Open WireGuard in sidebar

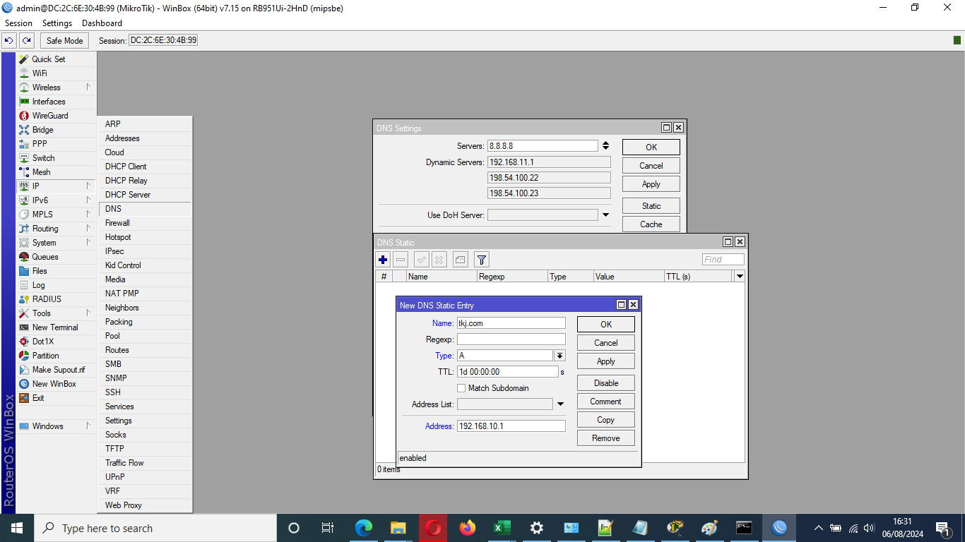pyautogui.click(x=56, y=116)
